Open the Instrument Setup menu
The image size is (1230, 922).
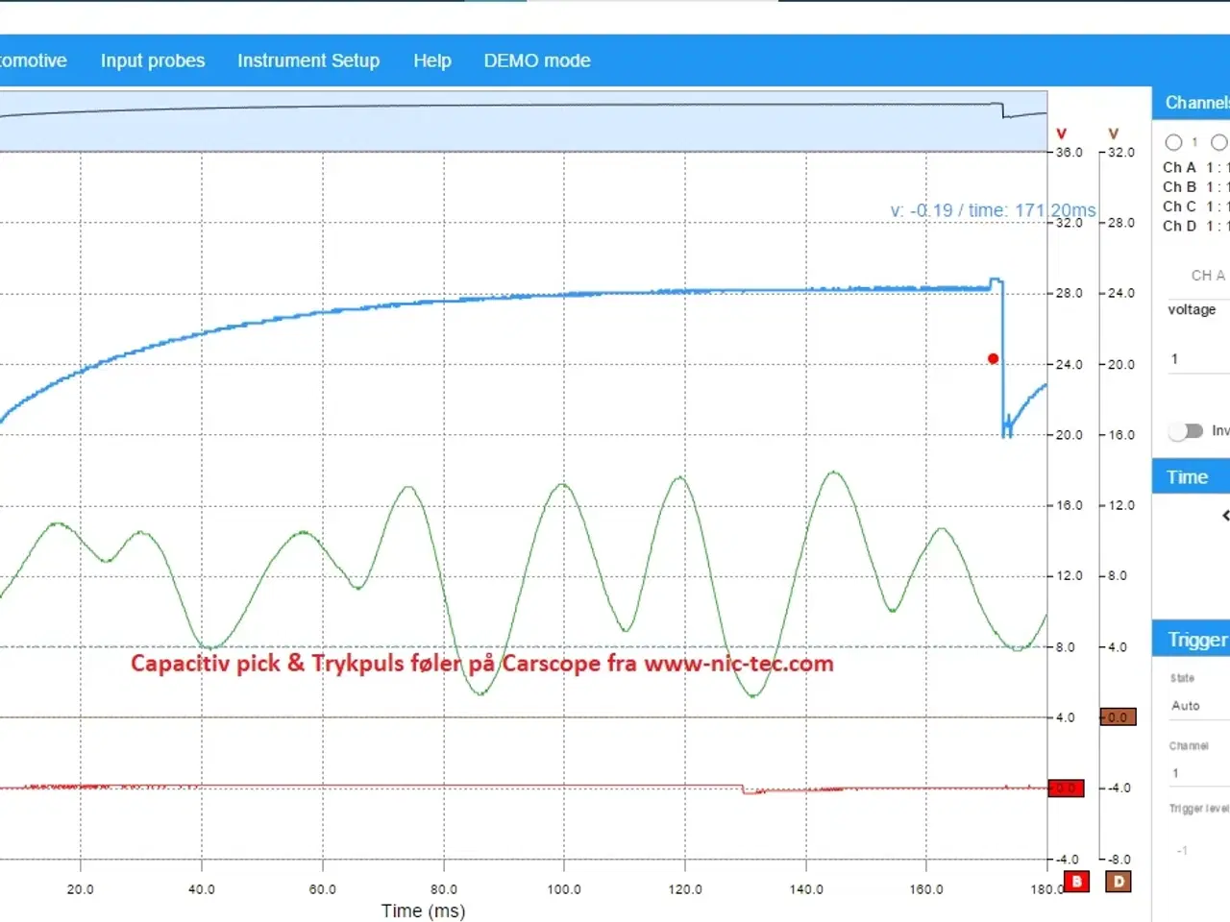coord(308,61)
